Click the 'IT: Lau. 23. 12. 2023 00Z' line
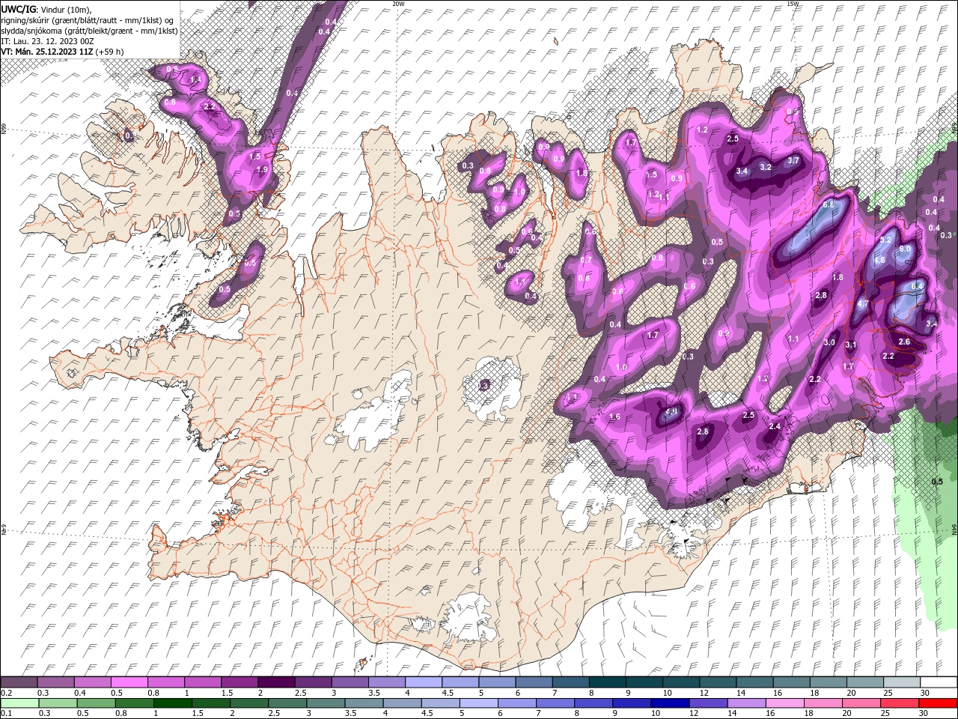This screenshot has width=958, height=719. click(x=47, y=41)
